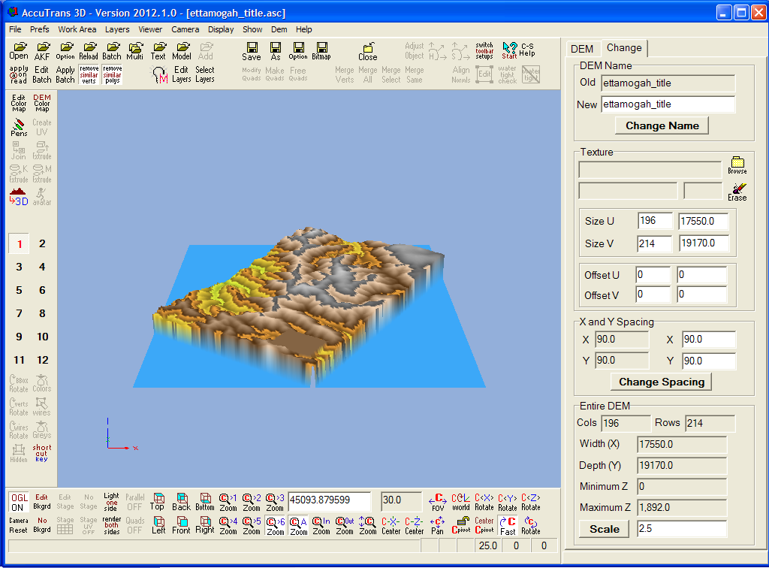Select the Pens tool icon
The width and height of the screenshot is (769, 568).
pos(19,126)
